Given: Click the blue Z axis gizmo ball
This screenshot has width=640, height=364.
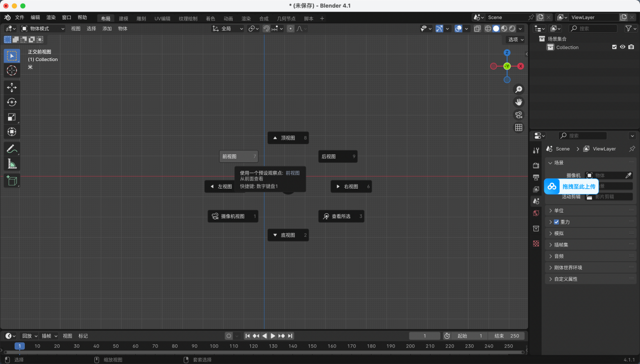Looking at the screenshot, I should point(507,52).
